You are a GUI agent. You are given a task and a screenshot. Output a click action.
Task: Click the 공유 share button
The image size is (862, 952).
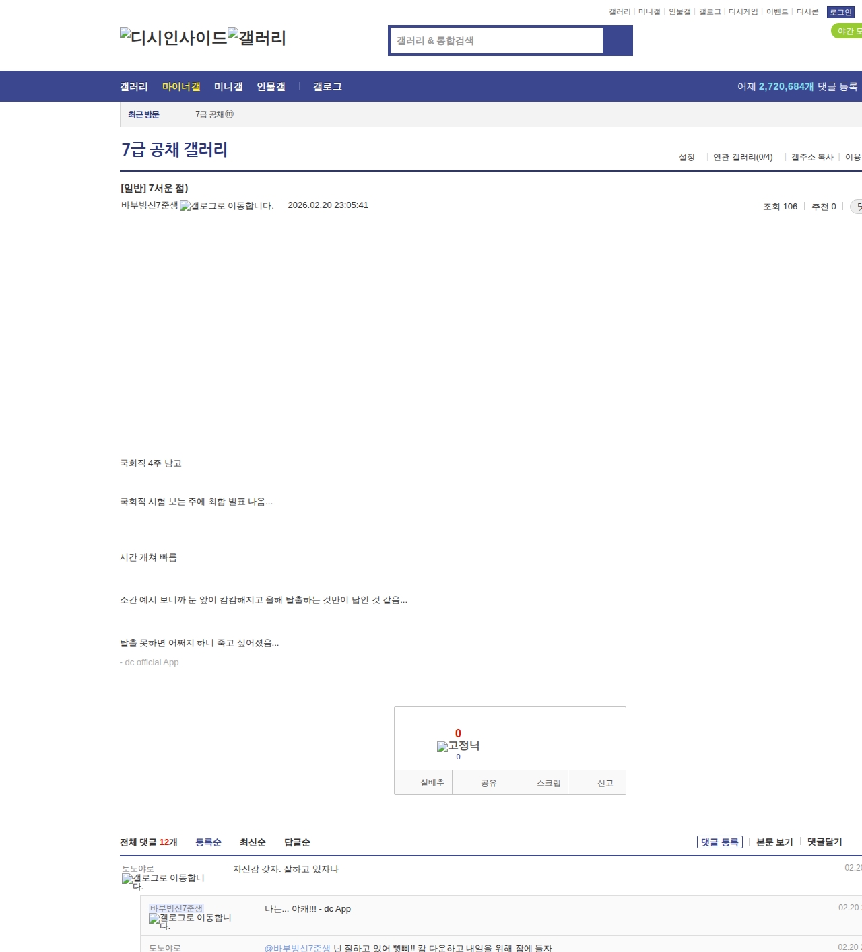click(x=482, y=782)
